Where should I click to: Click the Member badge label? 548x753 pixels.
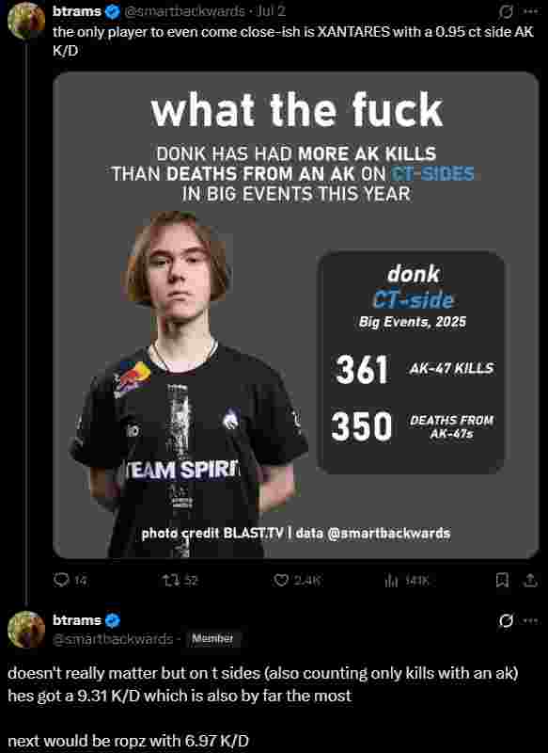coord(212,639)
